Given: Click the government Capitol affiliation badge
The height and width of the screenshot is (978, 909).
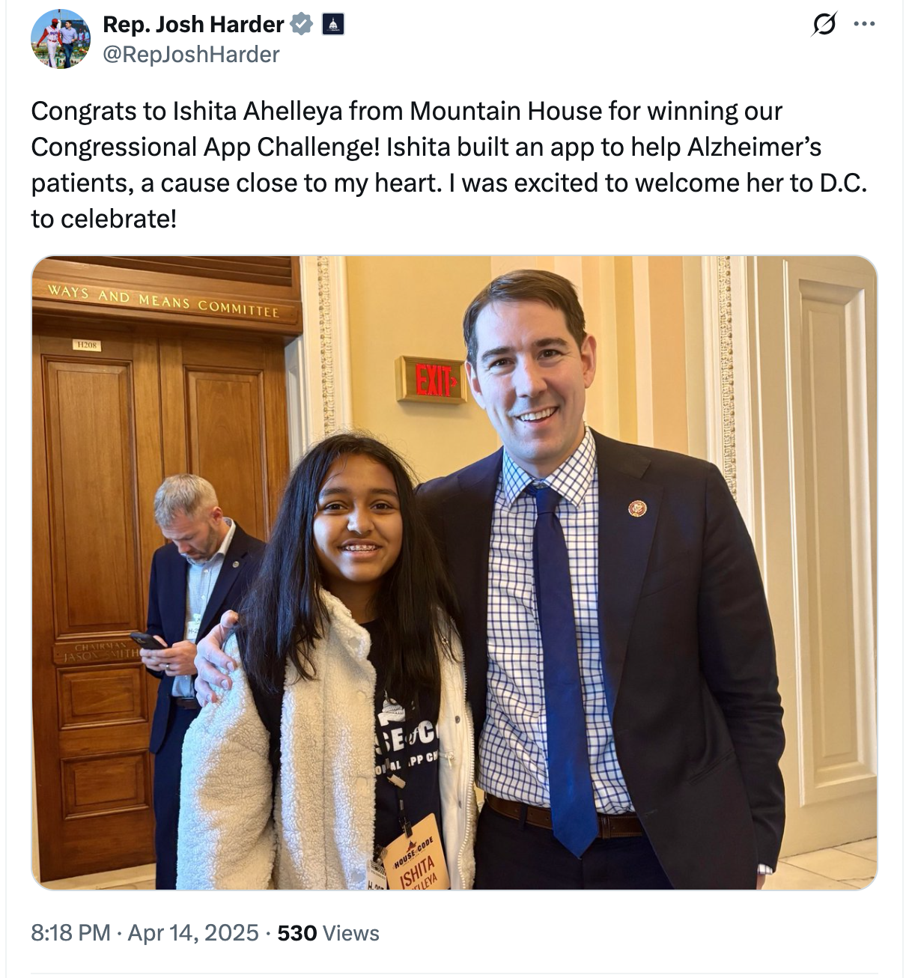Looking at the screenshot, I should coord(332,25).
